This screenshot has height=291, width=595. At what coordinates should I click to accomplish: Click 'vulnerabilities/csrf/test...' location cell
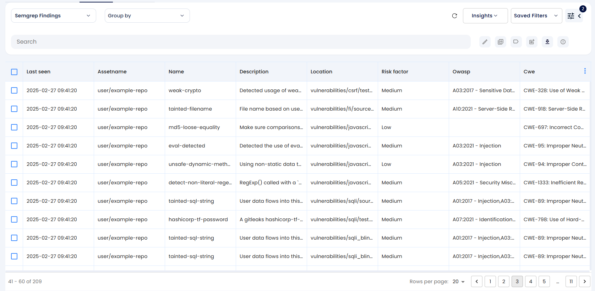click(x=342, y=90)
